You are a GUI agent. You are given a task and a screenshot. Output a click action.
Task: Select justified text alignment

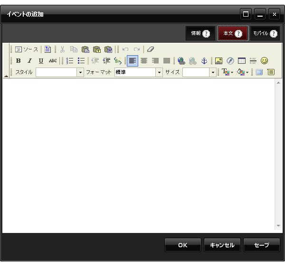[x=167, y=61]
